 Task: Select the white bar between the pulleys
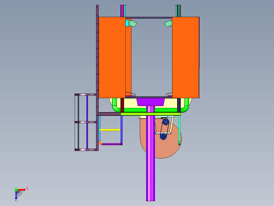coord(163,133)
